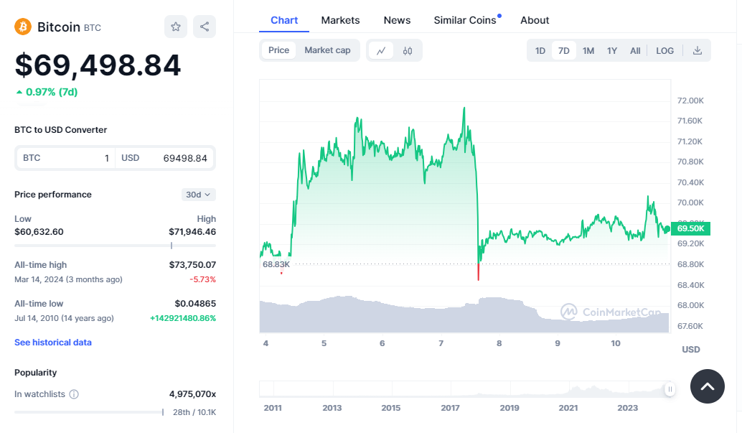Click the watchlist popularity rank bar
Image resolution: width=742 pixels, height=433 pixels.
[89, 412]
